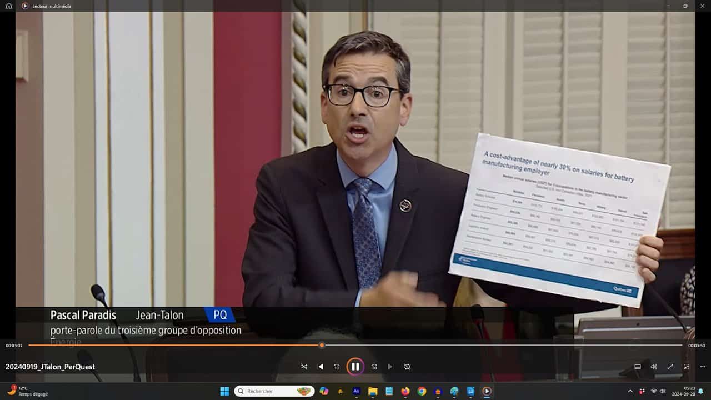Click the next track button
The height and width of the screenshot is (400, 711).
[390, 367]
